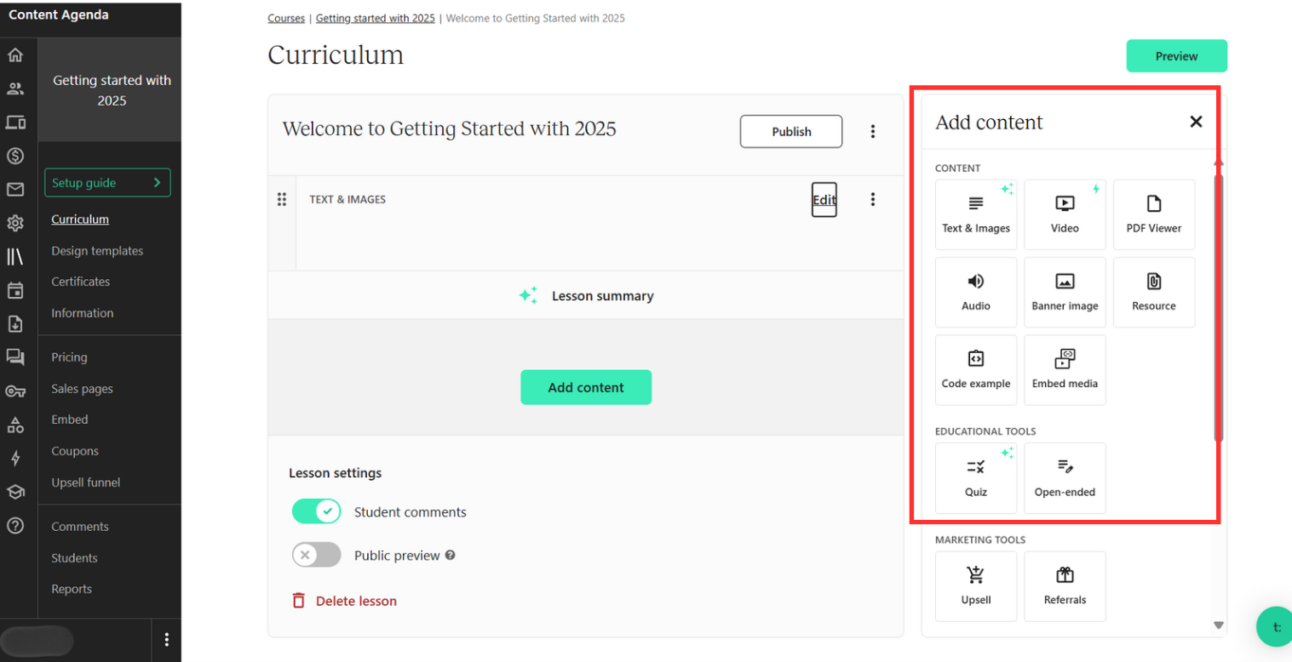Open Text & Images block options menu
This screenshot has height=662, width=1292.
point(872,199)
